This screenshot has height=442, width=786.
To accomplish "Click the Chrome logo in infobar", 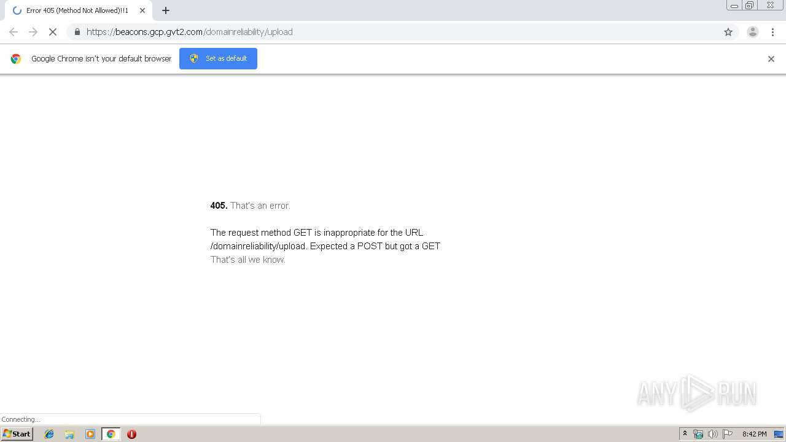I will click(16, 59).
